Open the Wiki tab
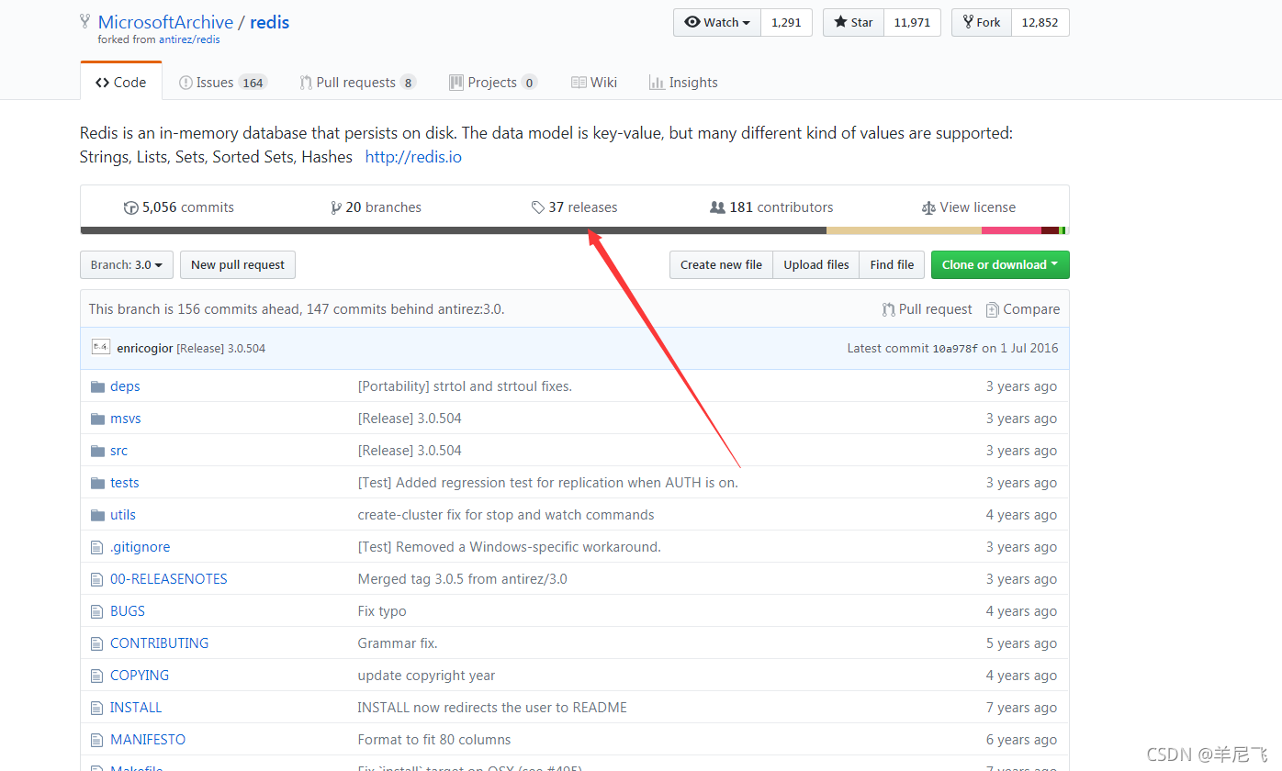The image size is (1282, 771). pyautogui.click(x=594, y=82)
